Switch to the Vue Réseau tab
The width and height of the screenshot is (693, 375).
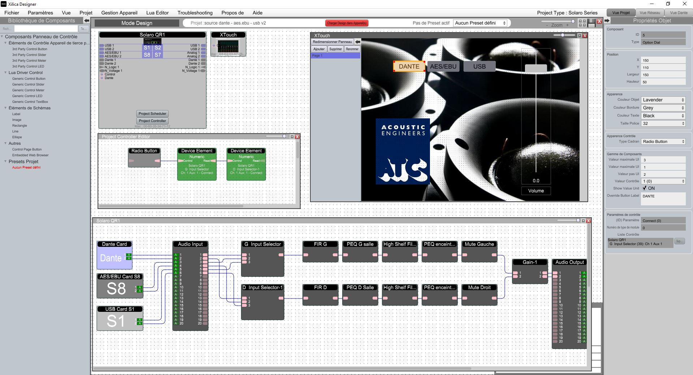point(650,13)
